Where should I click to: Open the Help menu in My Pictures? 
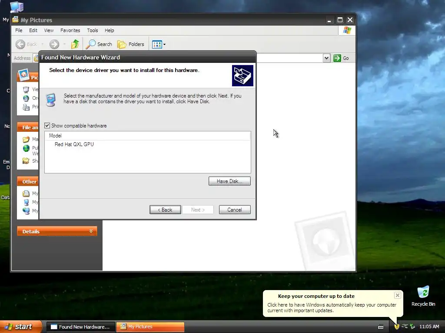[x=109, y=30]
